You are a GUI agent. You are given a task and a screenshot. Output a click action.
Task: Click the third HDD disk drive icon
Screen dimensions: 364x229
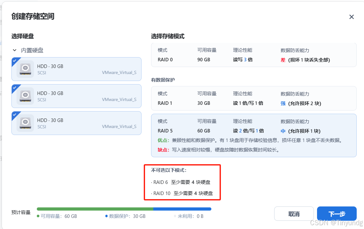pos(25,123)
